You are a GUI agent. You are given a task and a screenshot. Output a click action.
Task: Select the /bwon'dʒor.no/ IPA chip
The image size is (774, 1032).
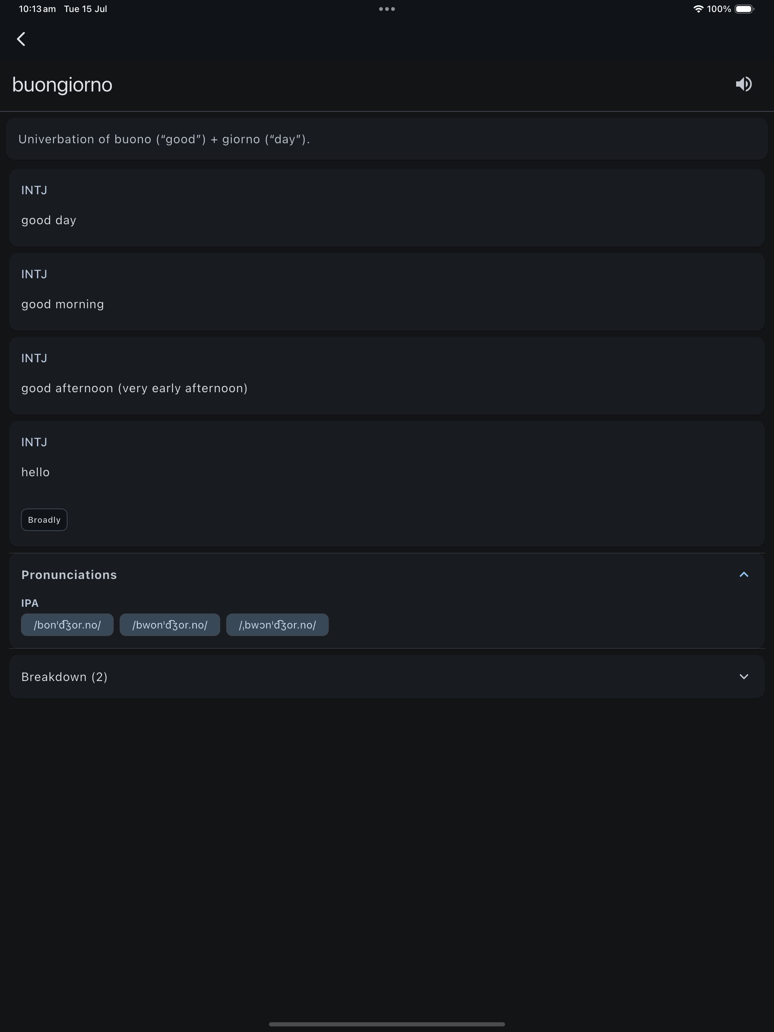pos(170,625)
